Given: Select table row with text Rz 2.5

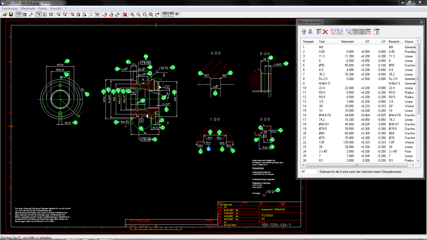Looking at the screenshot, I should pos(358,79).
